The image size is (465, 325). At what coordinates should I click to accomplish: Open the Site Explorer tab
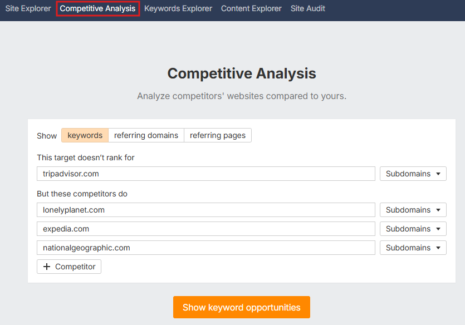point(28,8)
